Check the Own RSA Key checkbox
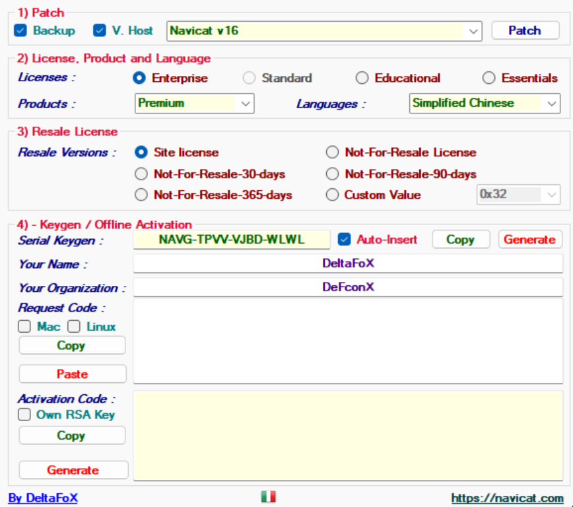Image resolution: width=573 pixels, height=507 pixels. (24, 415)
